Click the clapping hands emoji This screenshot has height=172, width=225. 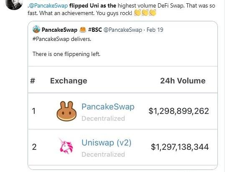tap(145, 13)
